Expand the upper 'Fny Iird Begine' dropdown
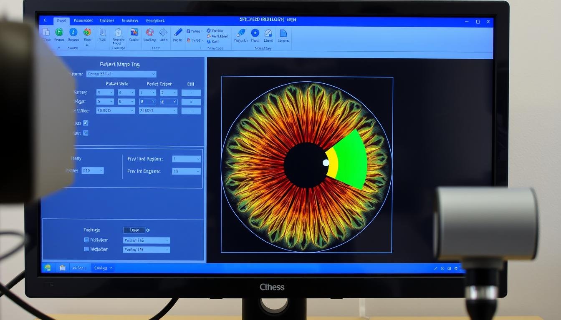Viewport: 561px width, 320px height. tap(186, 159)
